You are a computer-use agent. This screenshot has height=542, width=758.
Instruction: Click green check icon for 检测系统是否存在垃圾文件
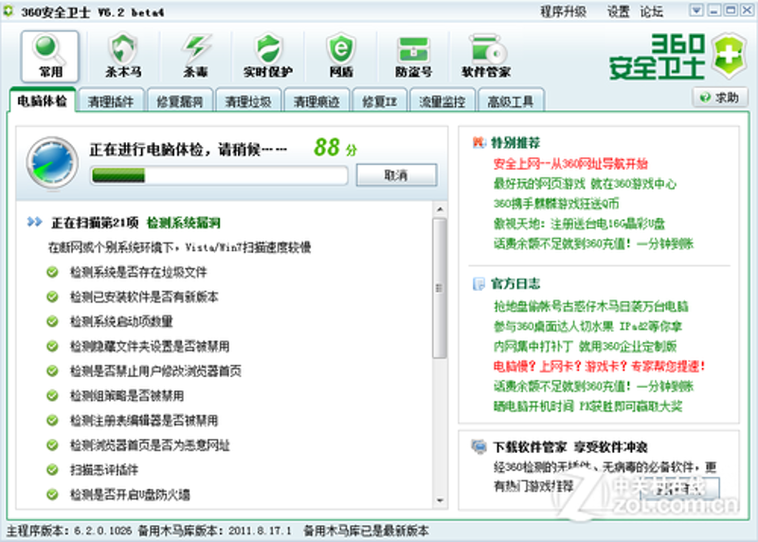[52, 272]
